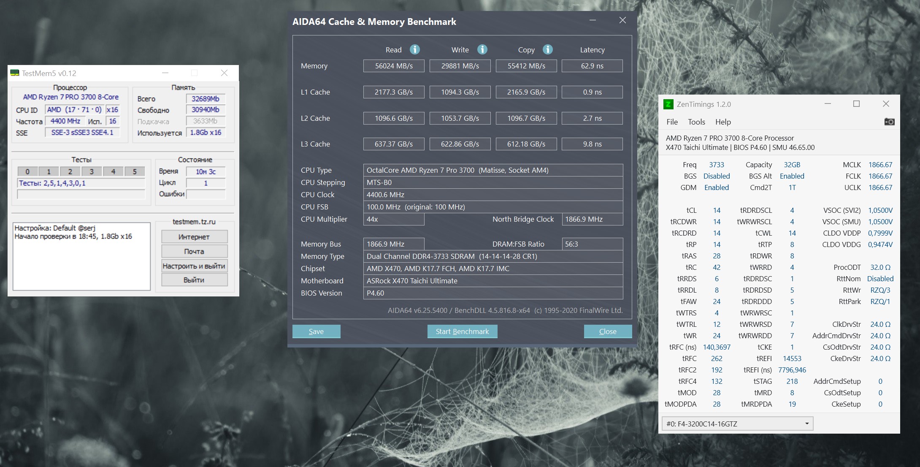920x467 pixels.
Task: Click the Интернет button in TestMem5
Action: tap(194, 237)
